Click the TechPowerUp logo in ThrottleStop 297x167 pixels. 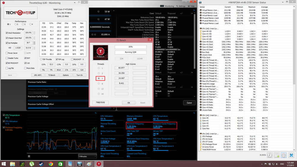point(21,13)
